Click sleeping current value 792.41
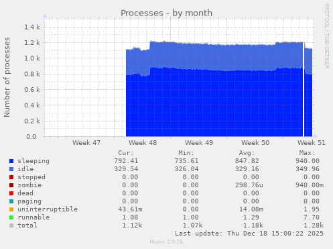 click(126, 161)
